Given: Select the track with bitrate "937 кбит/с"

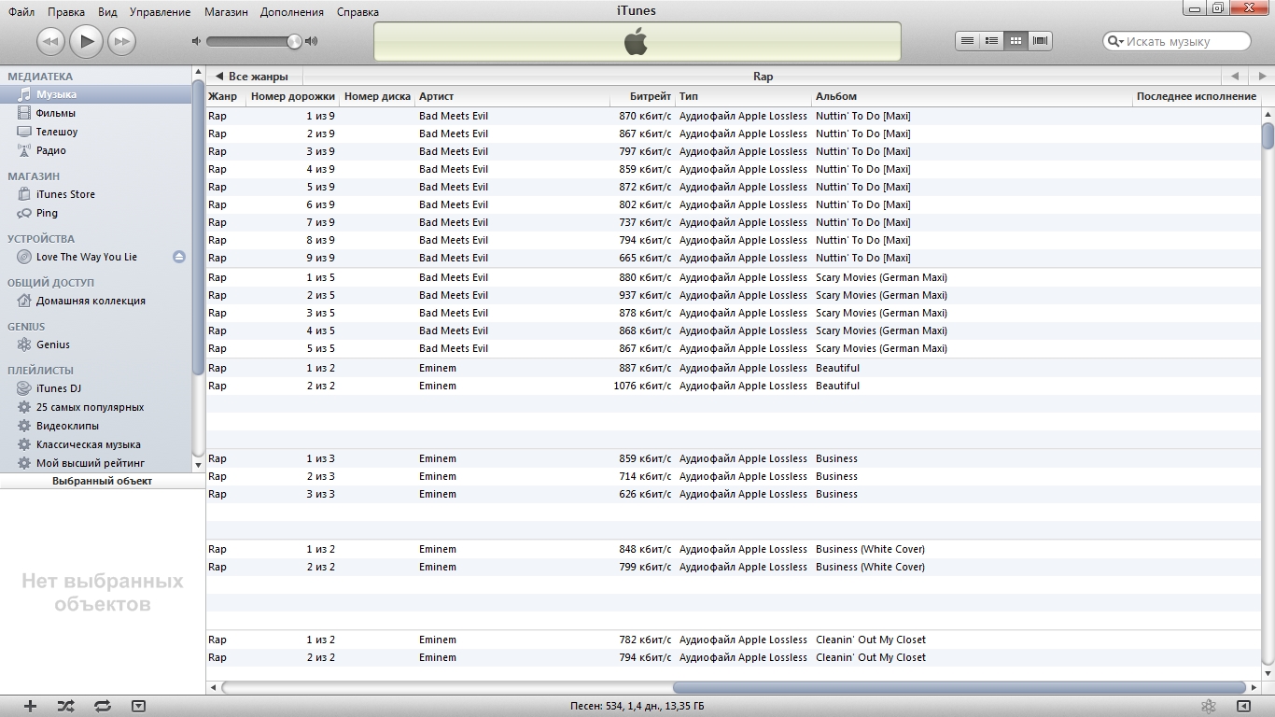Looking at the screenshot, I should (x=733, y=295).
